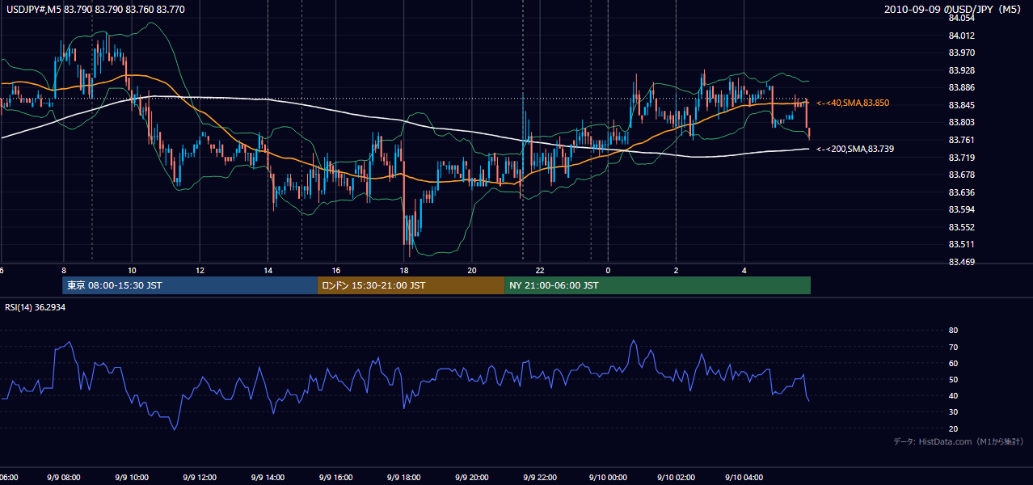Click price axis value 83.970
The height and width of the screenshot is (485, 1033).
point(962,53)
